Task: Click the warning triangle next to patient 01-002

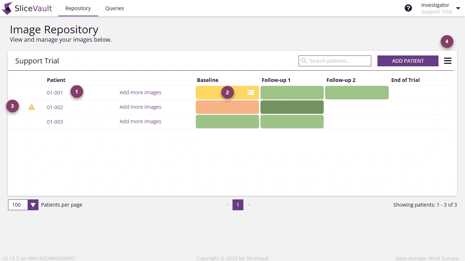Action: (x=32, y=107)
